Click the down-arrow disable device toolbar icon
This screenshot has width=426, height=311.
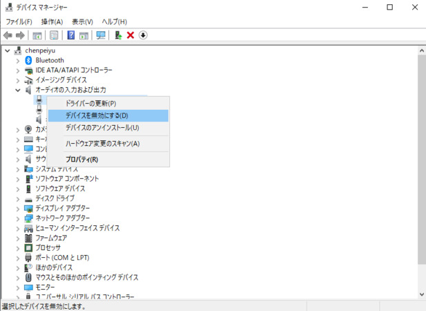click(143, 35)
